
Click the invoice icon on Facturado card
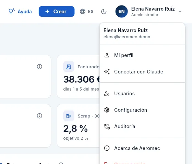coord(69,67)
